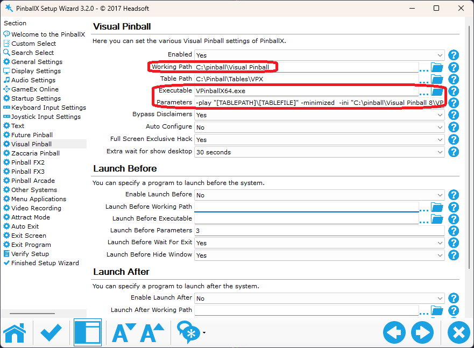Browse file for Launch Before Executable
Screen dimensions: 474x348
point(437,219)
